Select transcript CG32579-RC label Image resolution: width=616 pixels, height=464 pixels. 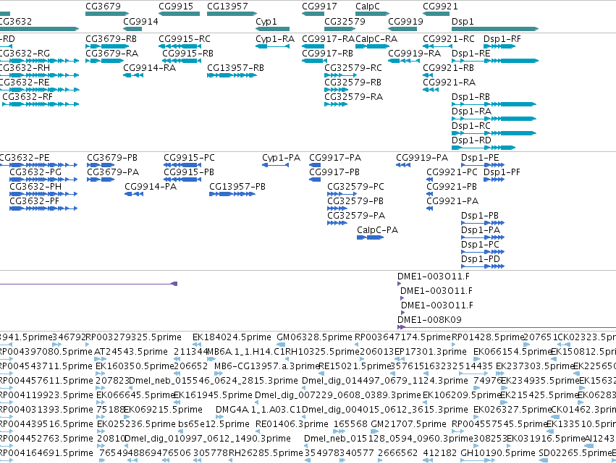353,68
